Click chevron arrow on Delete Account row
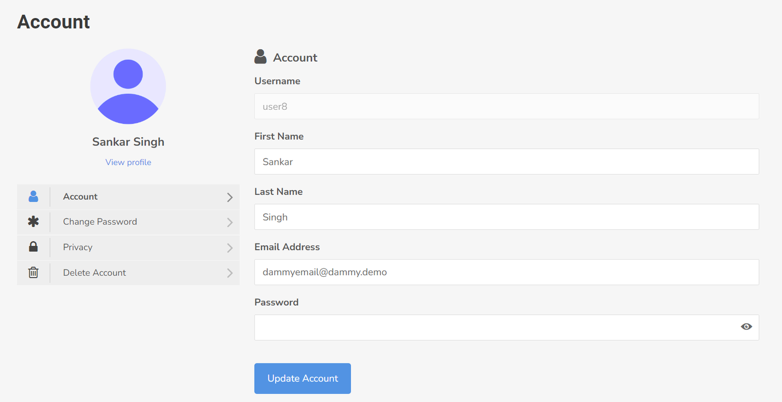Viewport: 782px width, 402px height. tap(230, 273)
